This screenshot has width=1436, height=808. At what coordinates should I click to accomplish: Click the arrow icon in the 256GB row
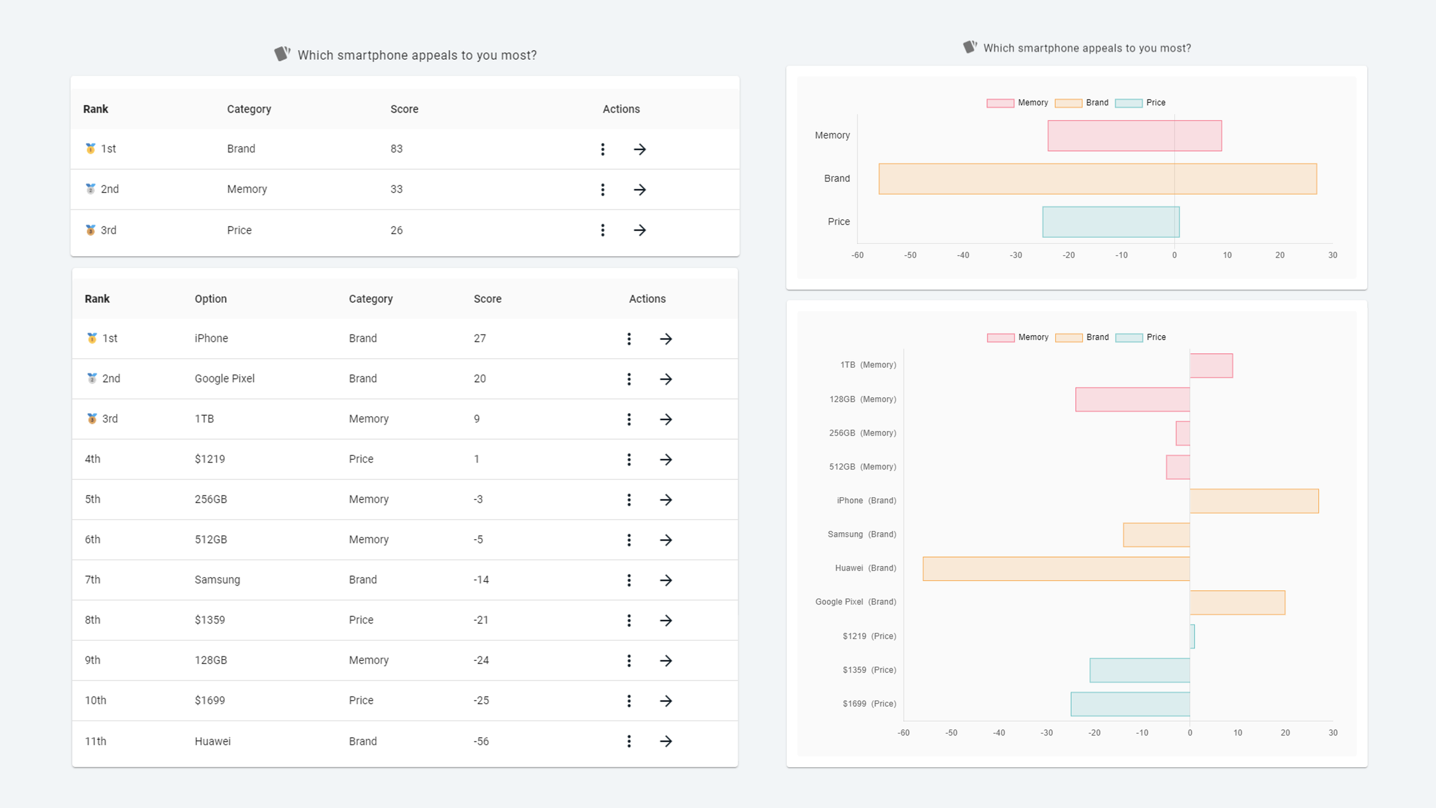click(666, 499)
